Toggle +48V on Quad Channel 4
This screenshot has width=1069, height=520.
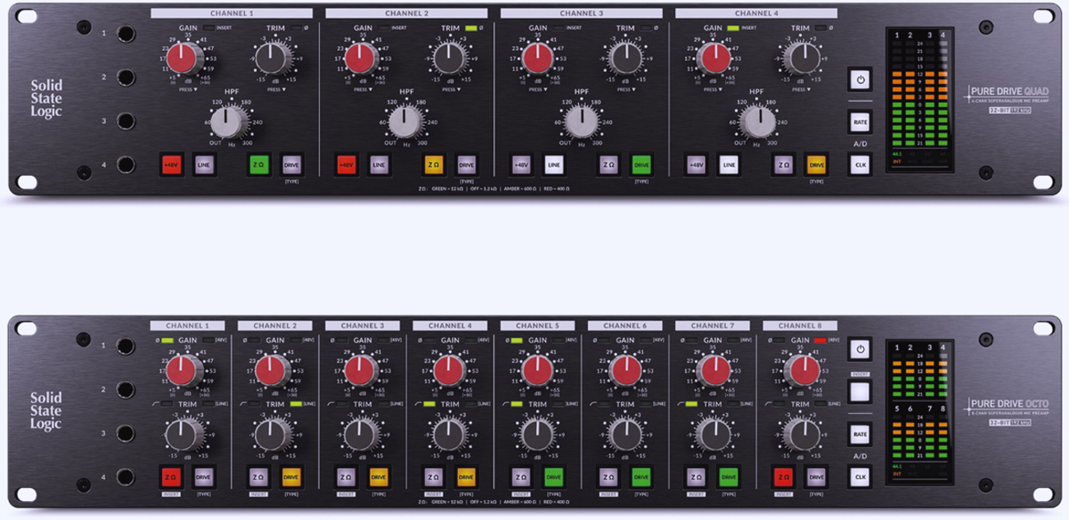696,165
